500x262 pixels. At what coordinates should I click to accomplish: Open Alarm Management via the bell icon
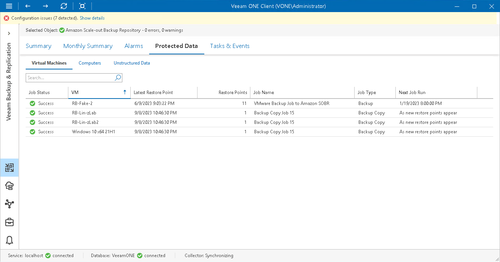pos(9,240)
